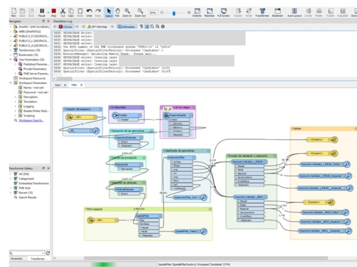
Task: Add a Transformer via toolbar
Action: 262,12
